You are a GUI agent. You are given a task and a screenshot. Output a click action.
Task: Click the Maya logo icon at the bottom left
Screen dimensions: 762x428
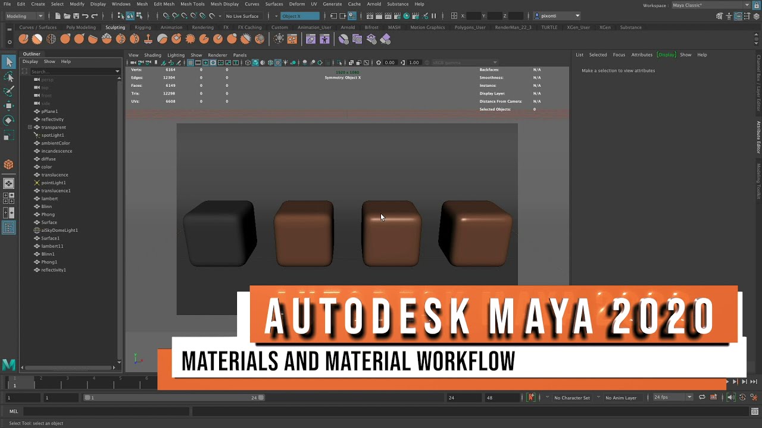8,364
